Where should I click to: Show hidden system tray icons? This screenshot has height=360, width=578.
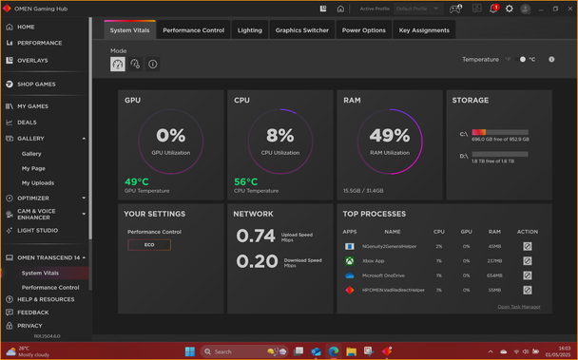coord(491,351)
